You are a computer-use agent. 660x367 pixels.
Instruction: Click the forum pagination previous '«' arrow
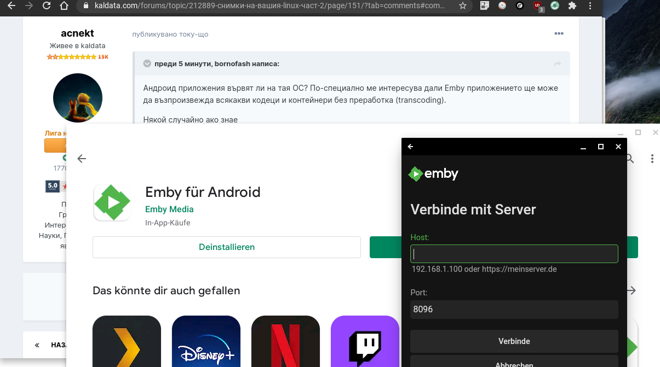[x=37, y=345]
